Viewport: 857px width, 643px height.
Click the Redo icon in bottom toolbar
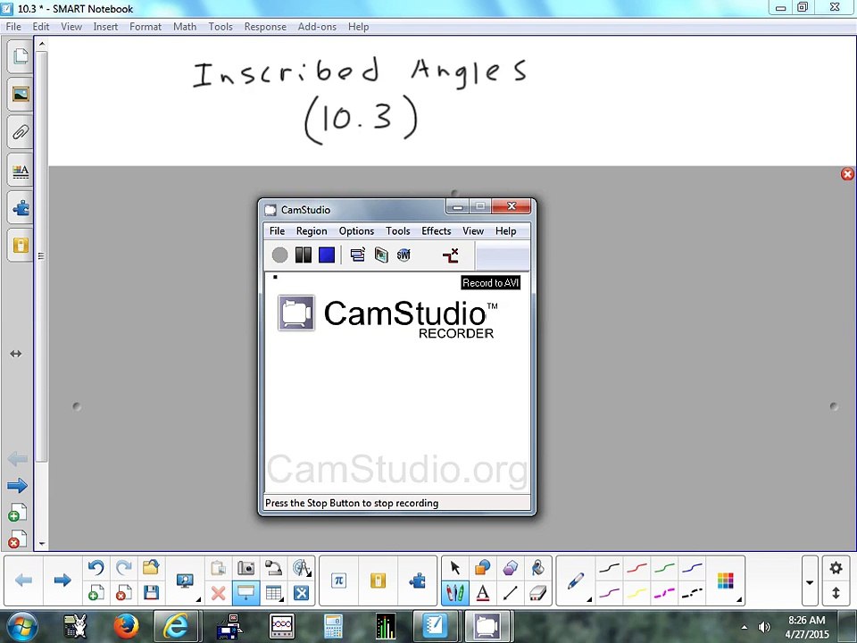(x=124, y=568)
